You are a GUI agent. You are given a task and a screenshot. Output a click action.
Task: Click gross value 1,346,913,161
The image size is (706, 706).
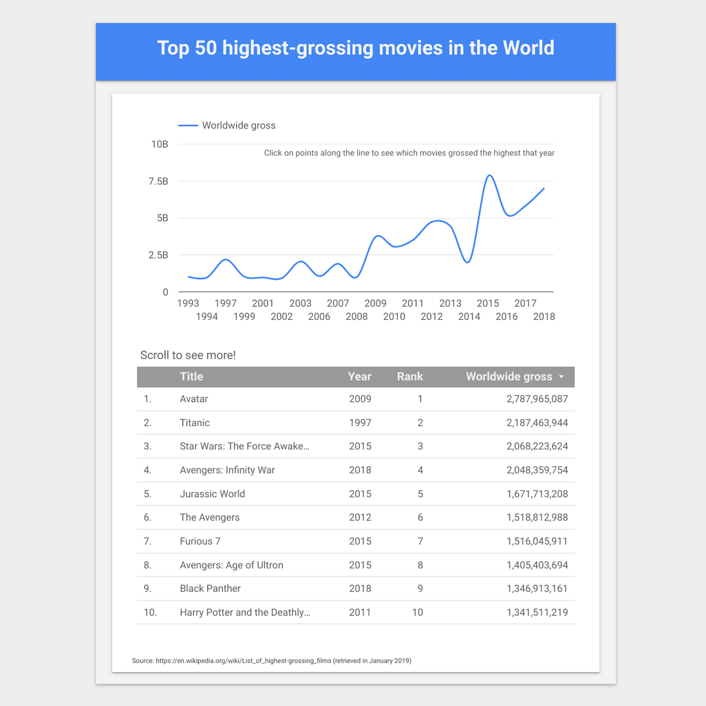click(x=537, y=588)
